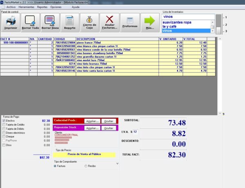Click the DESCUENTO value 0.00

179,144
